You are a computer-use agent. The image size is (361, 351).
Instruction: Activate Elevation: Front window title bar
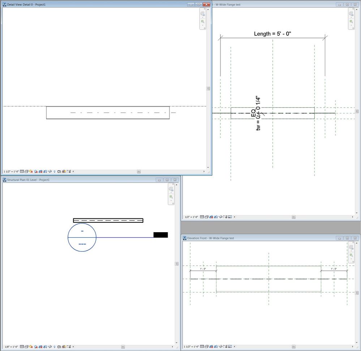tap(210, 238)
